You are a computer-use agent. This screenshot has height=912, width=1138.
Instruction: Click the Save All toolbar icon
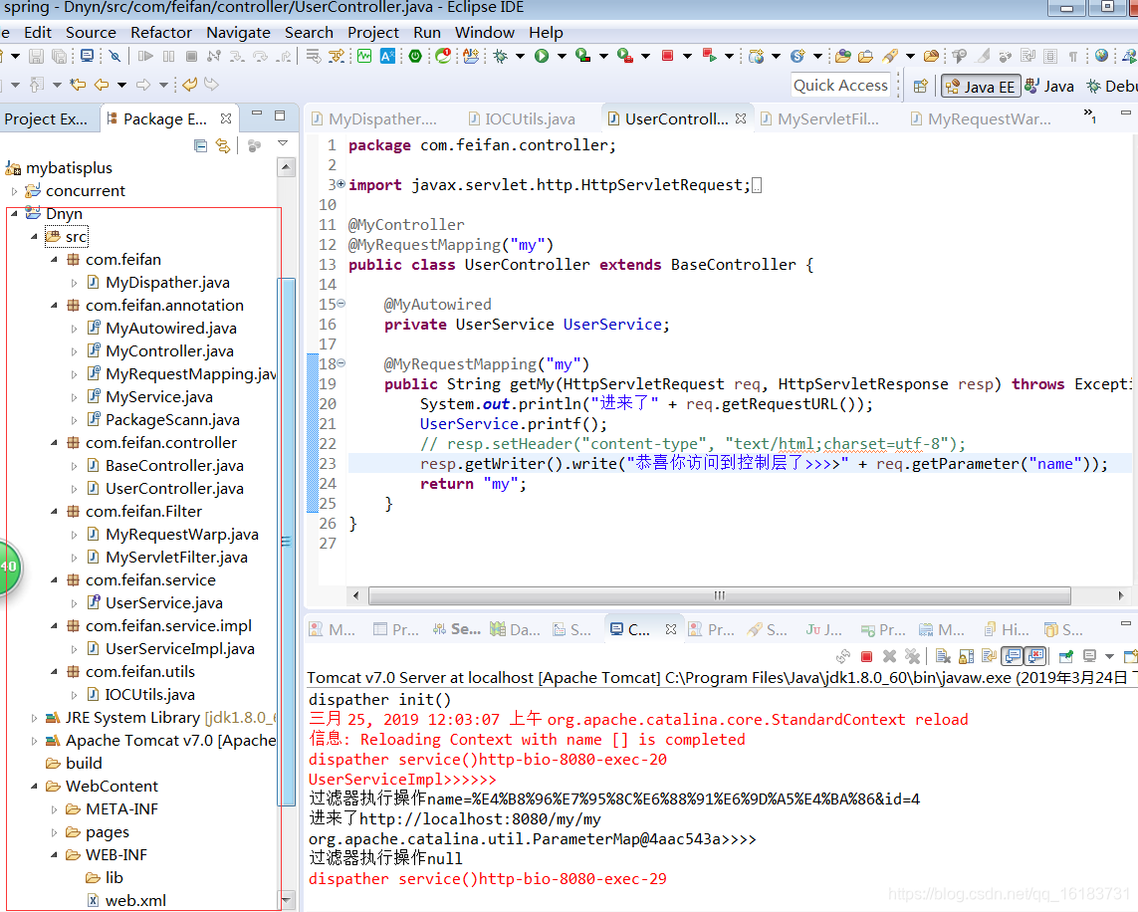[x=60, y=56]
